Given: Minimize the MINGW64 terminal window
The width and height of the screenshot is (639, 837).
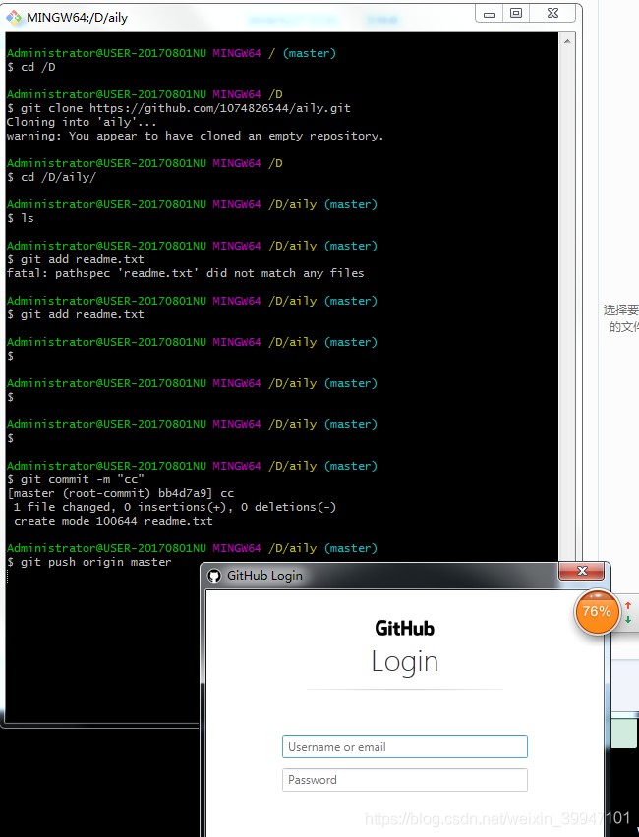Looking at the screenshot, I should (x=489, y=14).
